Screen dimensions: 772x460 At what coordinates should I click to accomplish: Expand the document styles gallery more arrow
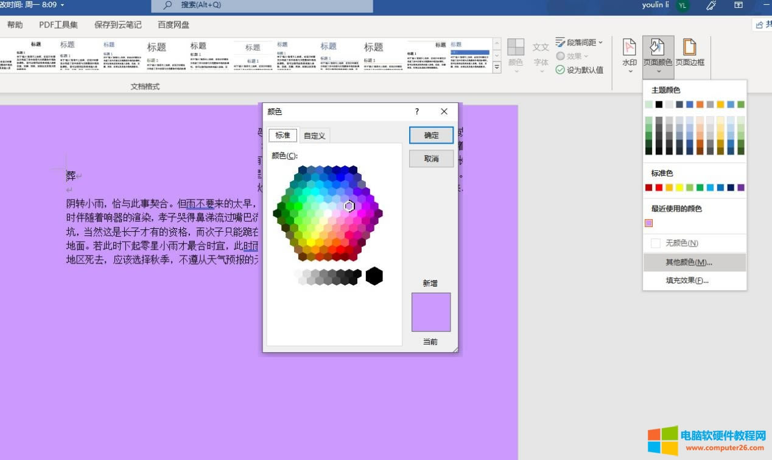tap(497, 68)
